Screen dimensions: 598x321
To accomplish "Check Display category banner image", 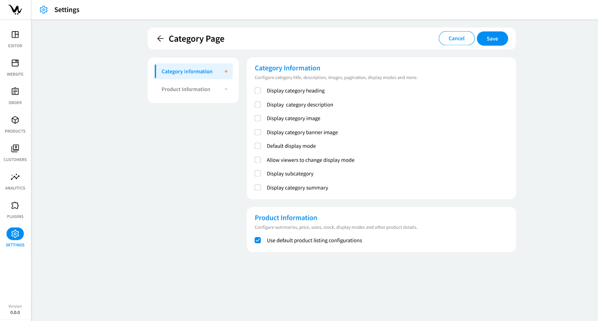I will [258, 132].
